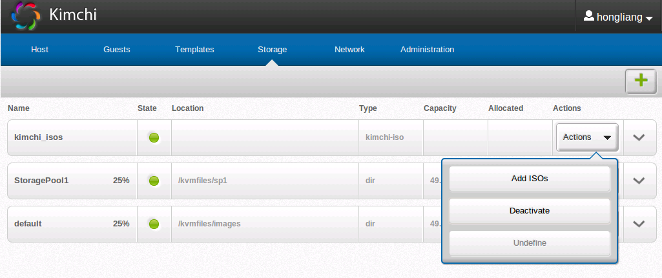Toggle the Actions dropdown for kimchi_isos

[x=586, y=137]
